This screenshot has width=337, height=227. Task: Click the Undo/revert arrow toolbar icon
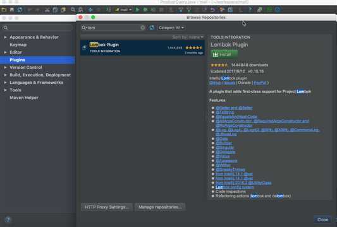pyautogui.click(x=213, y=9)
